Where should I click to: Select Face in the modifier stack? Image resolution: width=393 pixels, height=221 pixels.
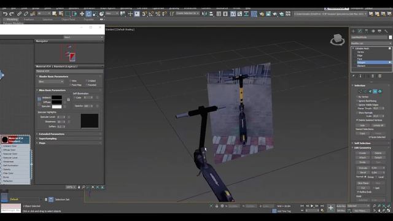click(x=360, y=59)
